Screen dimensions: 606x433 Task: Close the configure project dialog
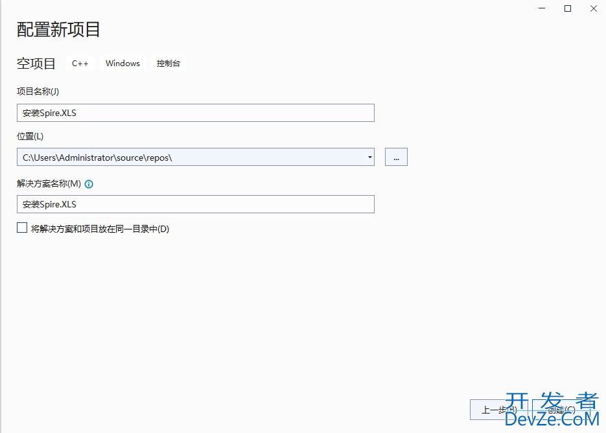coord(594,8)
